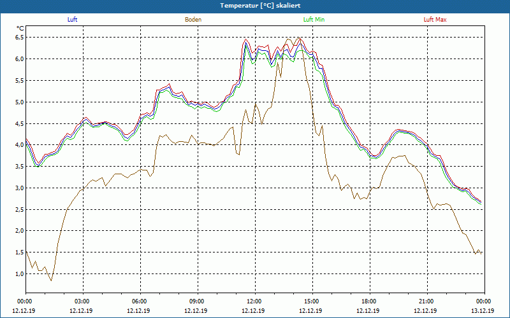This screenshot has height=318, width=510.
Task: Click the 6,5 y-axis value
Action: (x=20, y=38)
